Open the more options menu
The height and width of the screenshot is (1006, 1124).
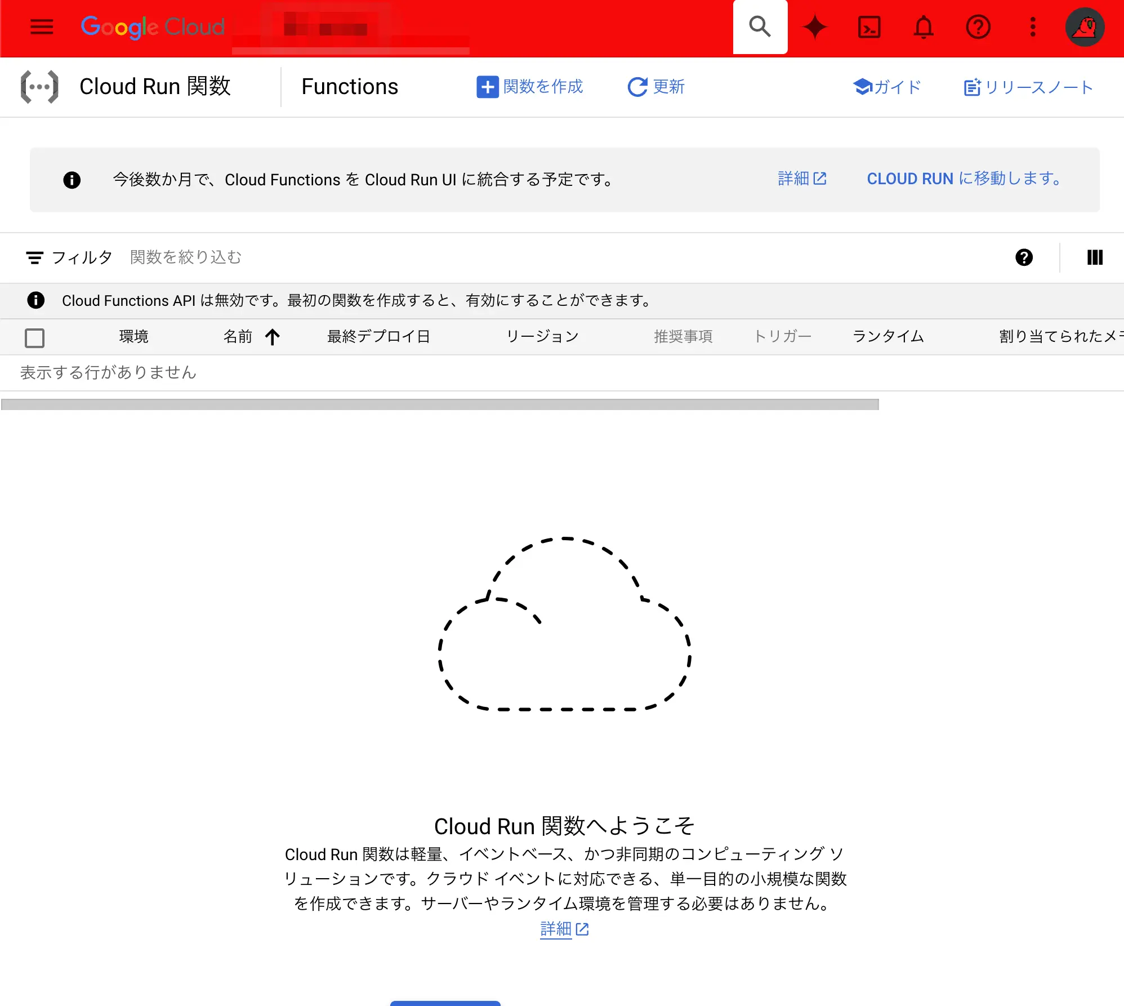(1032, 26)
